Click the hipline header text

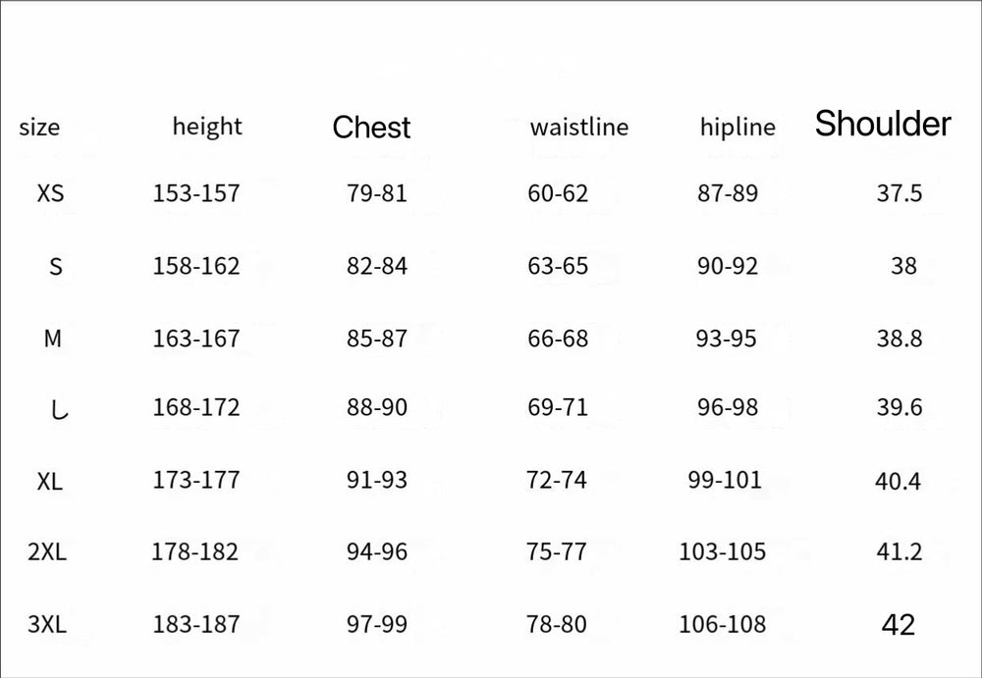click(x=737, y=127)
